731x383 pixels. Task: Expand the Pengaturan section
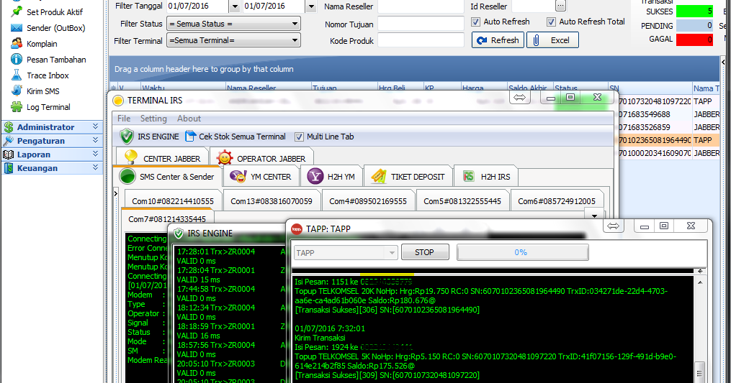pos(96,140)
